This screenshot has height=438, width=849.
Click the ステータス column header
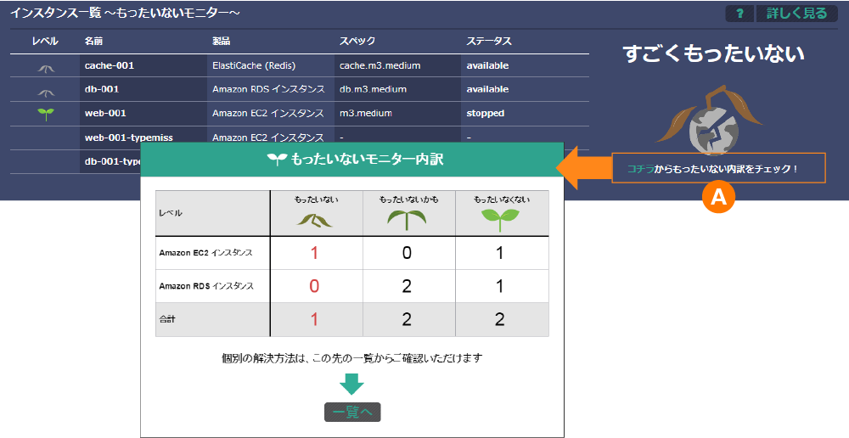coord(489,41)
